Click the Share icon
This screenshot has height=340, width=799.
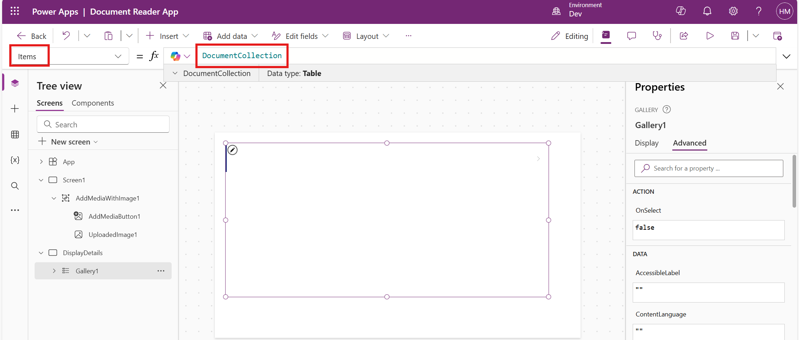click(x=684, y=36)
